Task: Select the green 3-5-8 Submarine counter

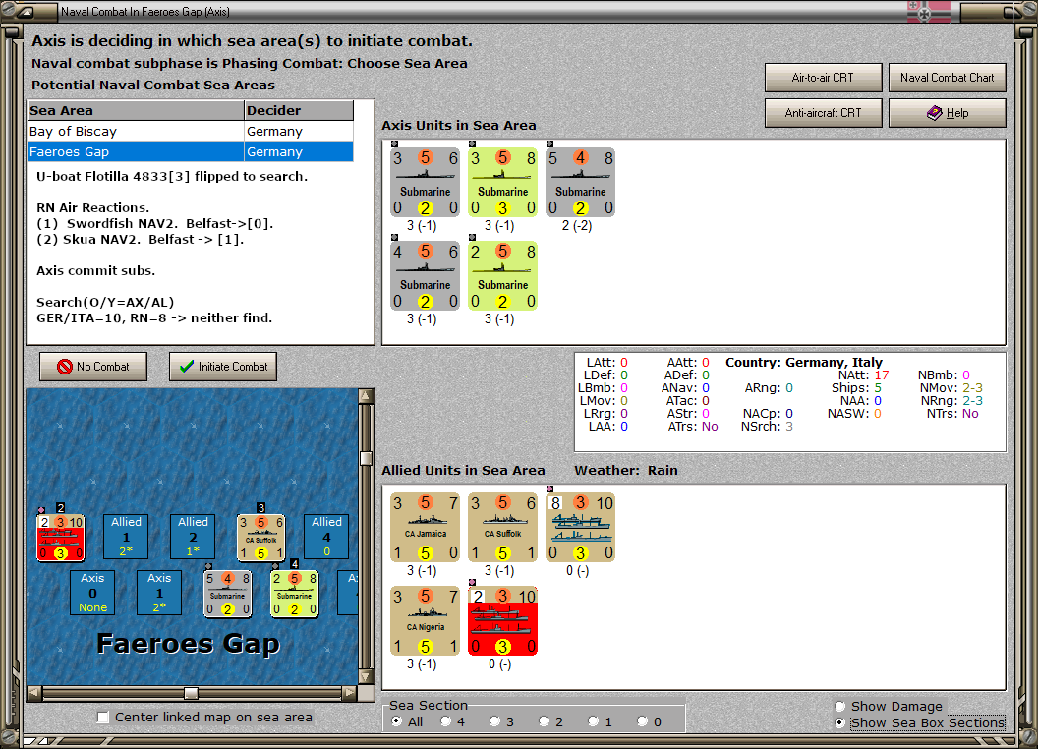Action: (x=502, y=183)
